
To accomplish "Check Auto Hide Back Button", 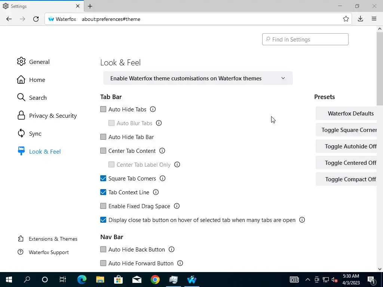I will 103,249.
